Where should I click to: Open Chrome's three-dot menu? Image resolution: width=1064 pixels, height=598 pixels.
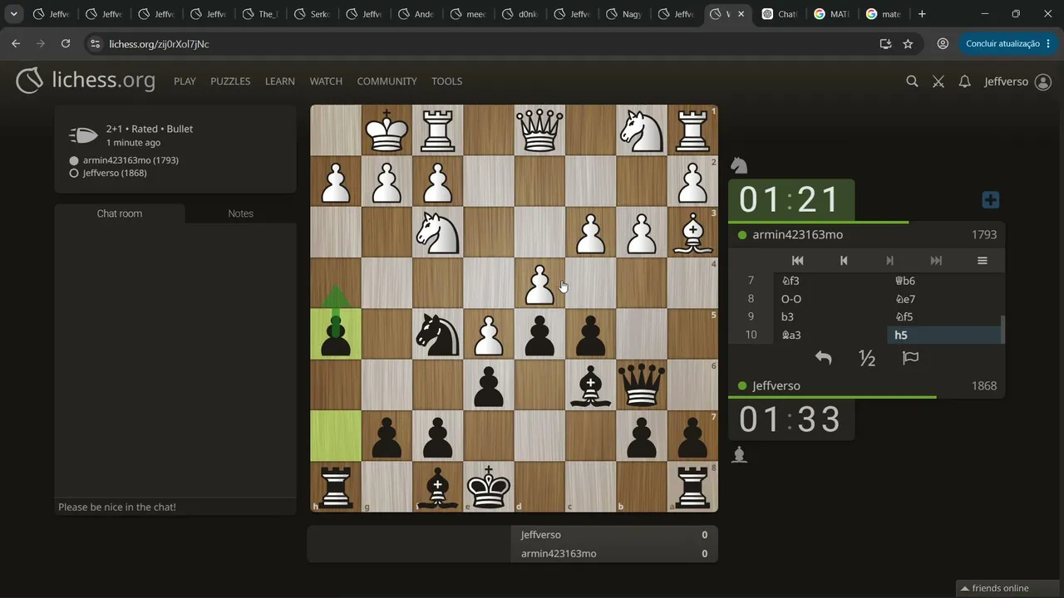tap(1050, 44)
